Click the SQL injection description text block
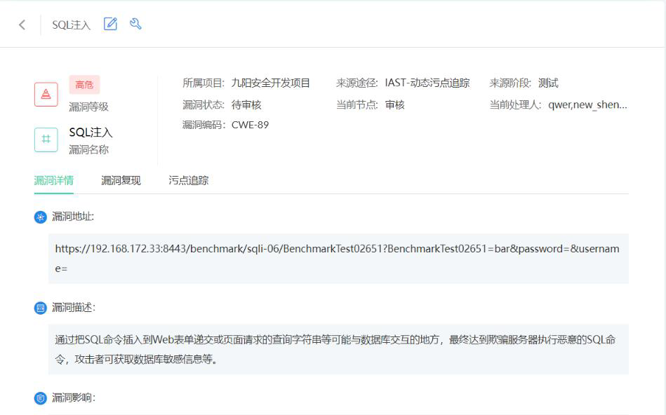 pos(338,349)
